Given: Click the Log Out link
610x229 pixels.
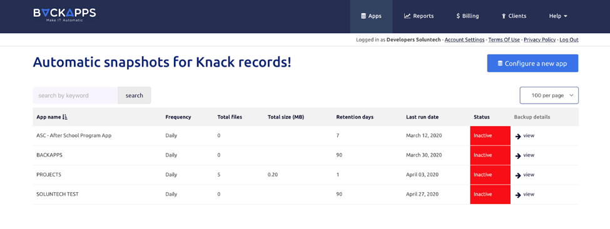Looking at the screenshot, I should pyautogui.click(x=569, y=39).
